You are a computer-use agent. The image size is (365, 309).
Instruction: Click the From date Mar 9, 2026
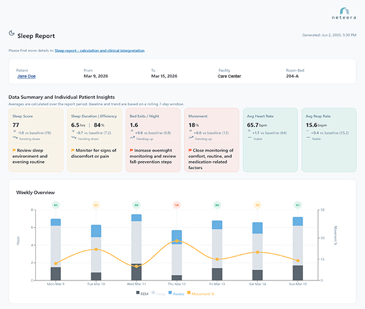coord(96,76)
